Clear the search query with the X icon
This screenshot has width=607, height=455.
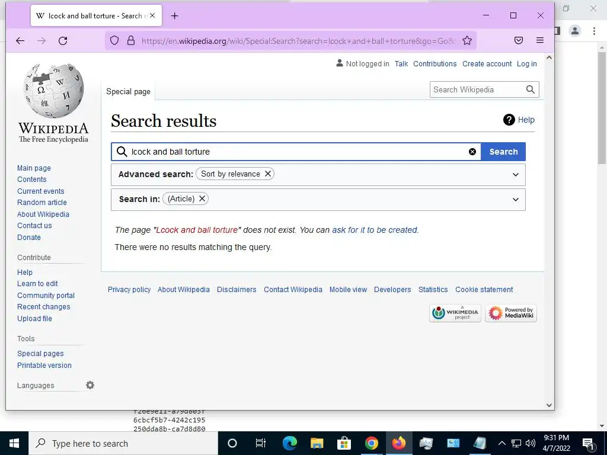(472, 152)
